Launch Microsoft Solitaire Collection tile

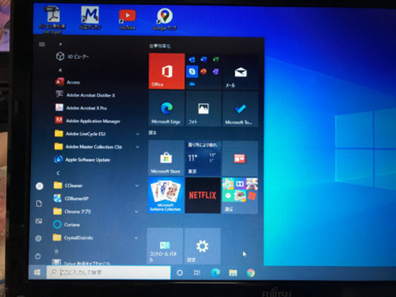[166, 195]
